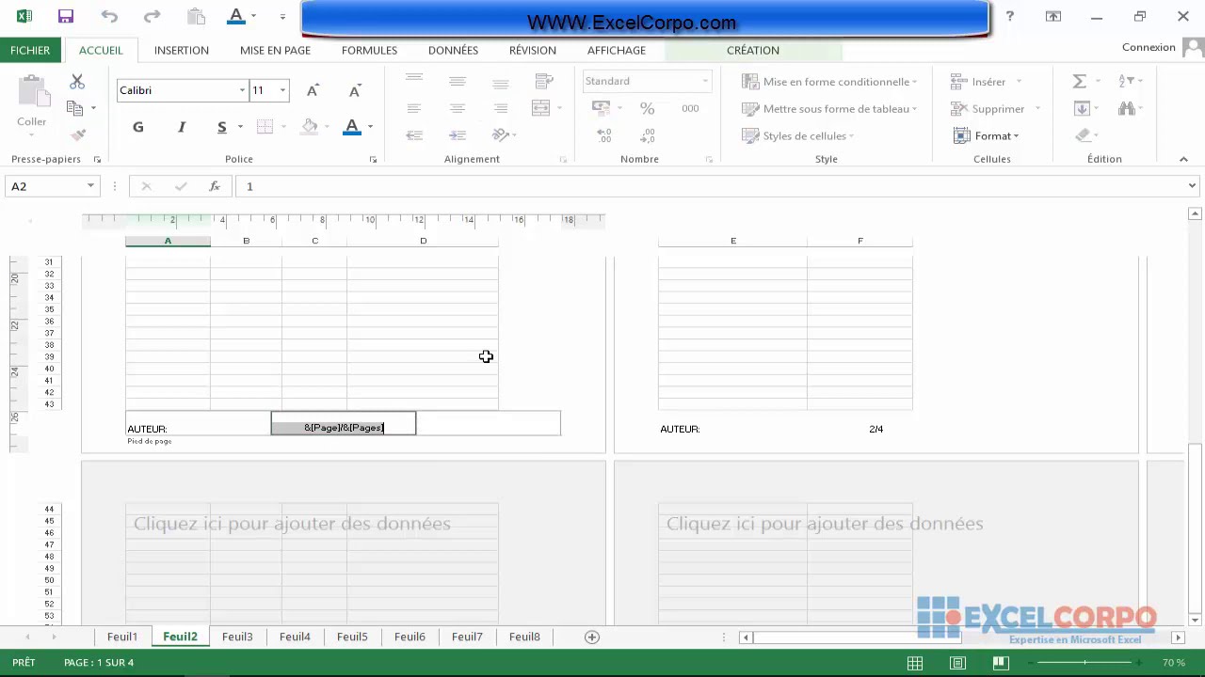Select the Feuil8 sheet tab
This screenshot has height=677, width=1205.
(524, 637)
